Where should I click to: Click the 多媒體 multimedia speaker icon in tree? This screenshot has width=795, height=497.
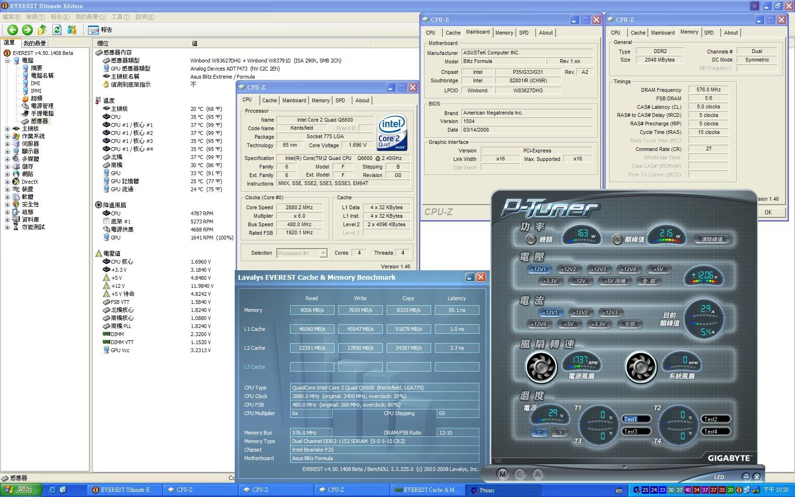pos(17,159)
